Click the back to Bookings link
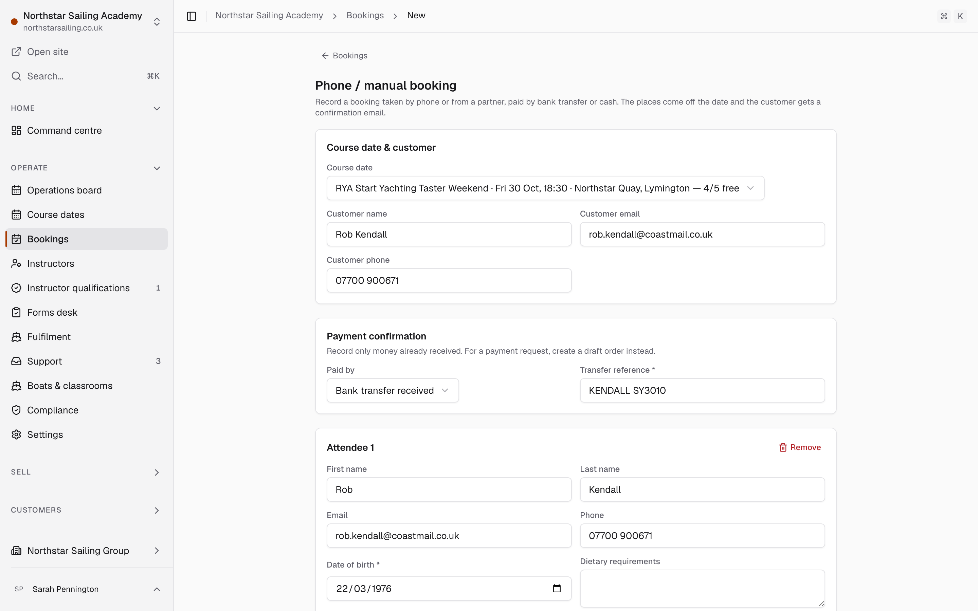Screen dimensions: 978x611 tap(344, 56)
